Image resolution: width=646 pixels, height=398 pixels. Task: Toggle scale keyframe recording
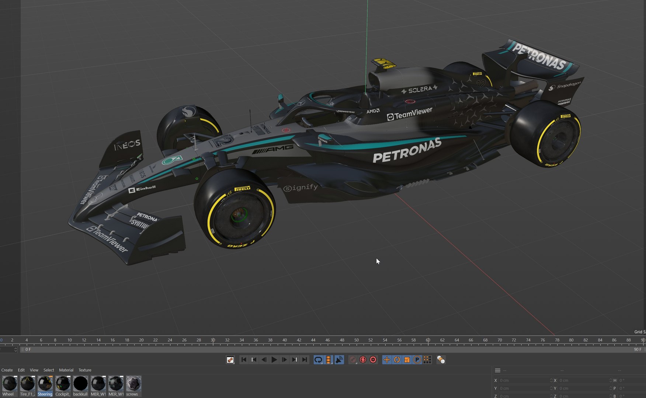[407, 360]
